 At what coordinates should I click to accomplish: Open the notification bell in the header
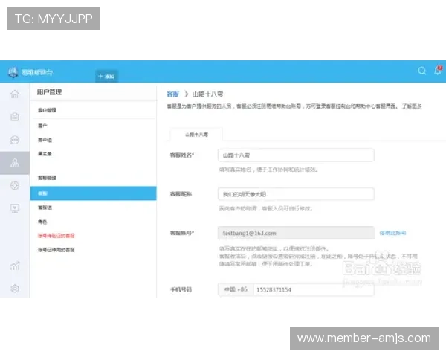tap(439, 71)
